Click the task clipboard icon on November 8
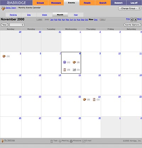This screenshot has width=142, height=148. [x=65, y=70]
